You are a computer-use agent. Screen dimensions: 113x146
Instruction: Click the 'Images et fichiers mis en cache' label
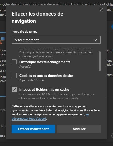tap(44, 89)
